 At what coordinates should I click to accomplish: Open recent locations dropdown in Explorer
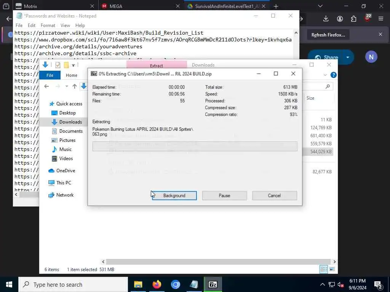(x=67, y=86)
